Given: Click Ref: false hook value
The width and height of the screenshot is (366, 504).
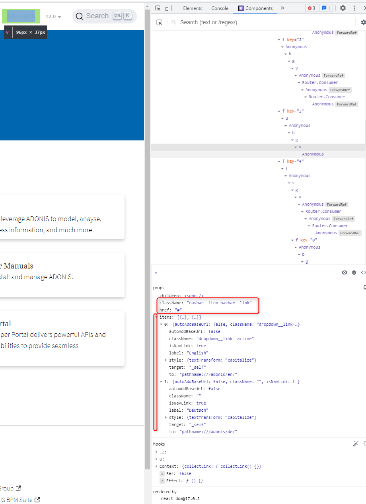Looking at the screenshot, I should (x=185, y=473).
